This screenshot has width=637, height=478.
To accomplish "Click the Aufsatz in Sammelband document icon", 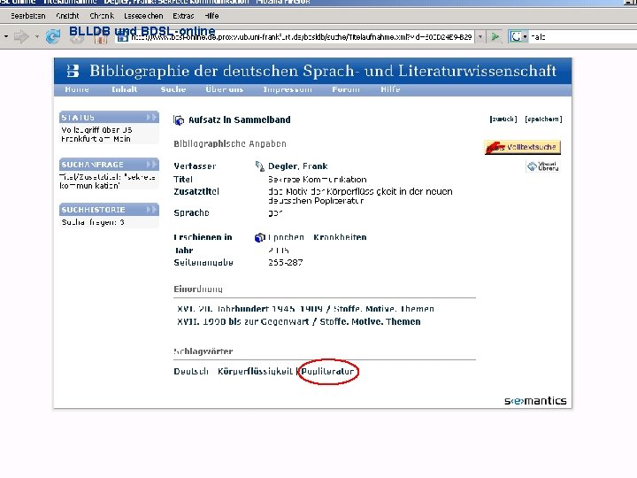I will tap(179, 119).
